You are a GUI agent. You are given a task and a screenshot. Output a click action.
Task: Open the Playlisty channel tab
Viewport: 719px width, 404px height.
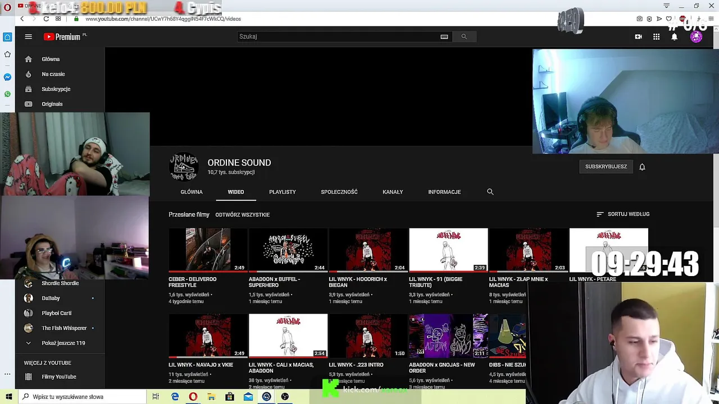click(x=283, y=192)
